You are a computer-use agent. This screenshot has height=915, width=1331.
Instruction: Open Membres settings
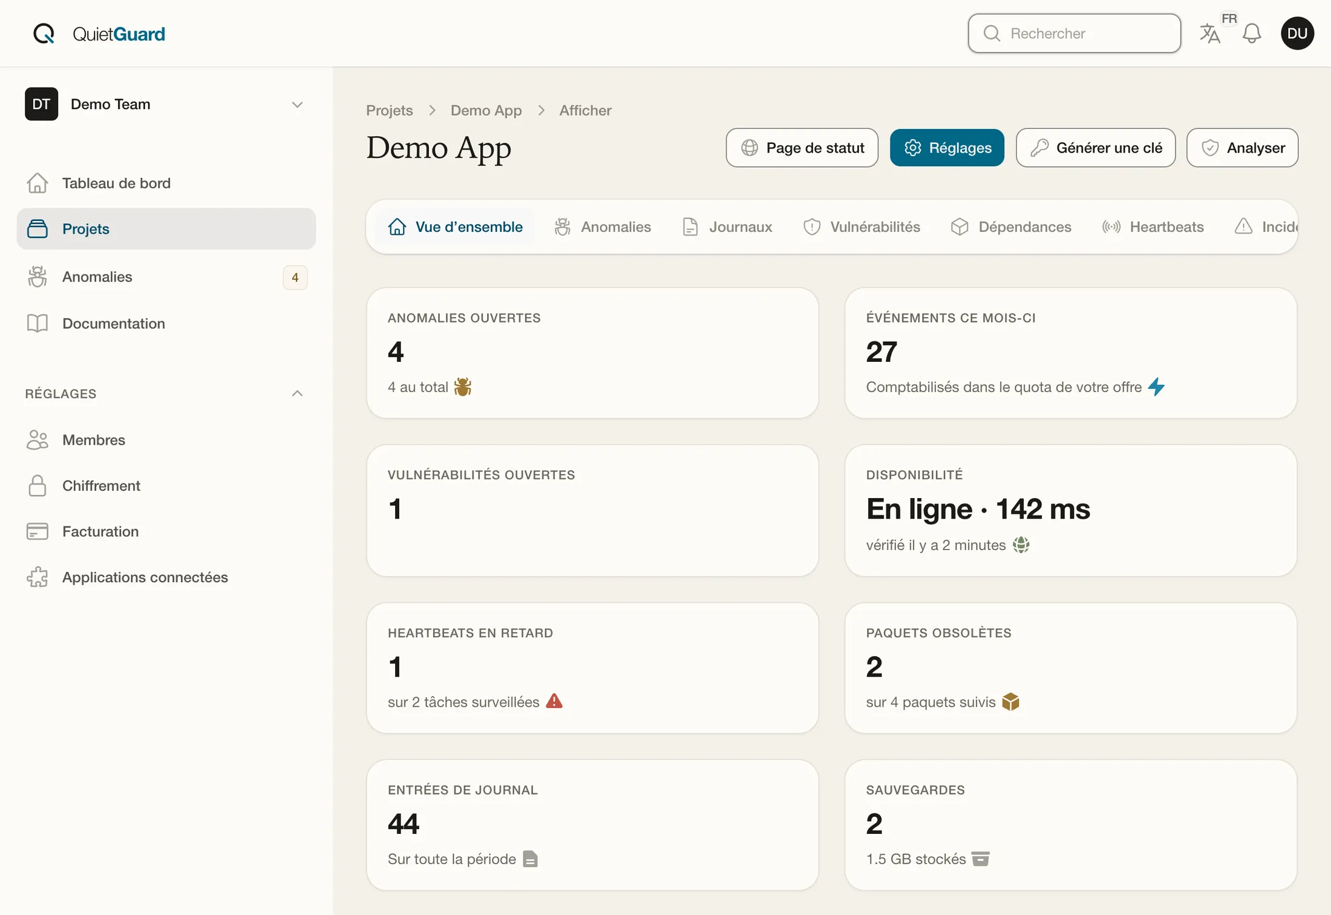click(x=166, y=440)
